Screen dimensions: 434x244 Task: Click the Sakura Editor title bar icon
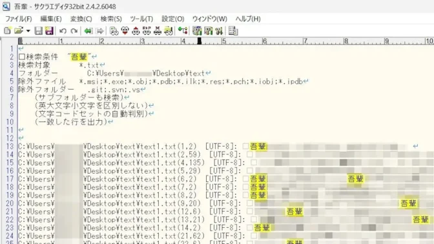pyautogui.click(x=6, y=6)
